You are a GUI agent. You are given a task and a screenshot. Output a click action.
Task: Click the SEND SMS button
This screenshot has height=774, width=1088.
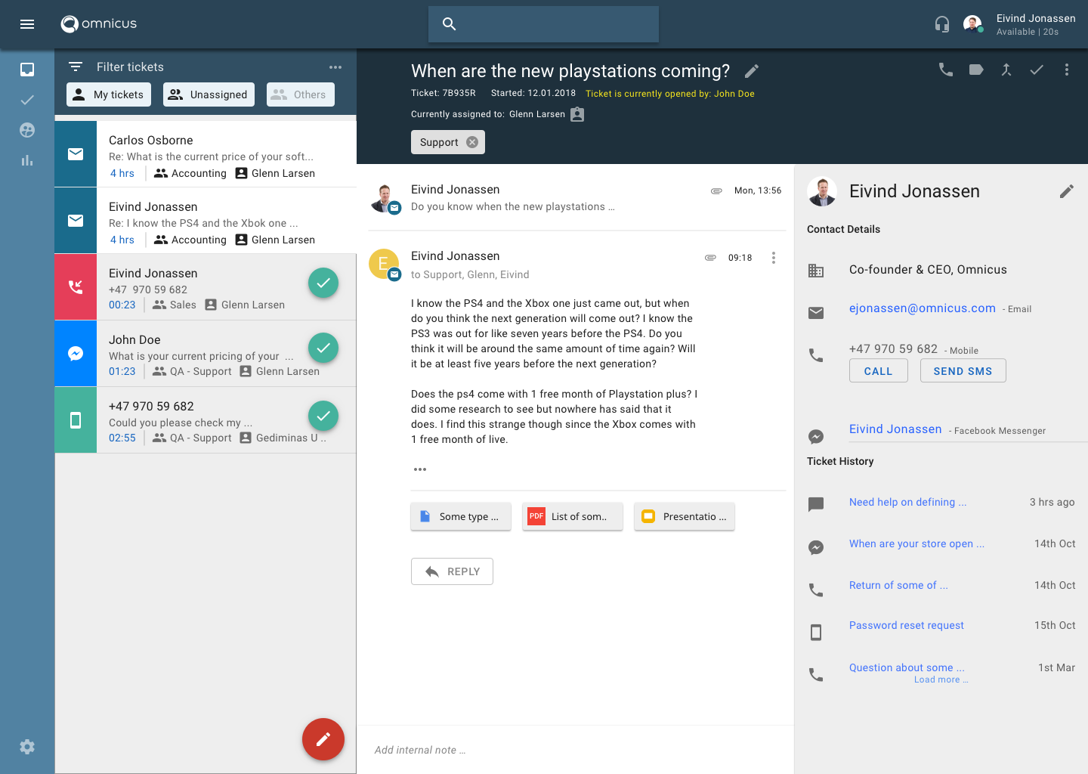pos(963,371)
